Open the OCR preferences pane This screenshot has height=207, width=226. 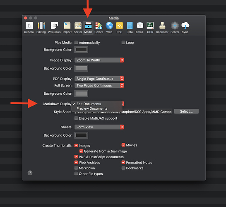150,28
